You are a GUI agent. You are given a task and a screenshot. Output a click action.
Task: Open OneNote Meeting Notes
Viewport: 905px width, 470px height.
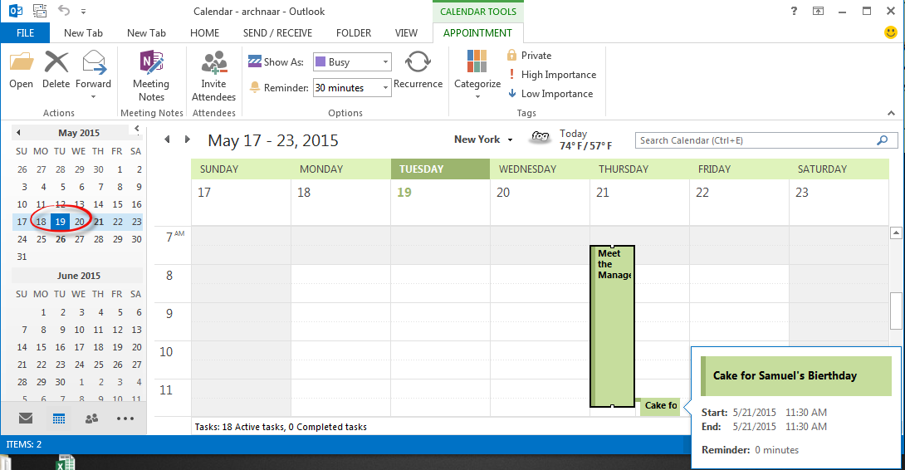151,76
